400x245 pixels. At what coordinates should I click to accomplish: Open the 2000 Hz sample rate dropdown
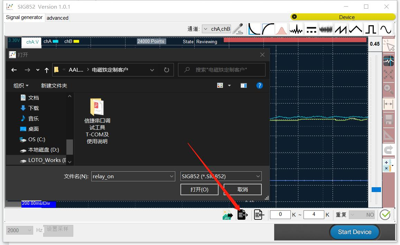[20, 230]
